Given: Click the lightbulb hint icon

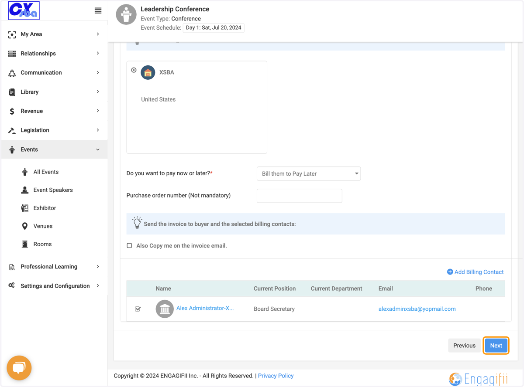Looking at the screenshot, I should click(137, 223).
